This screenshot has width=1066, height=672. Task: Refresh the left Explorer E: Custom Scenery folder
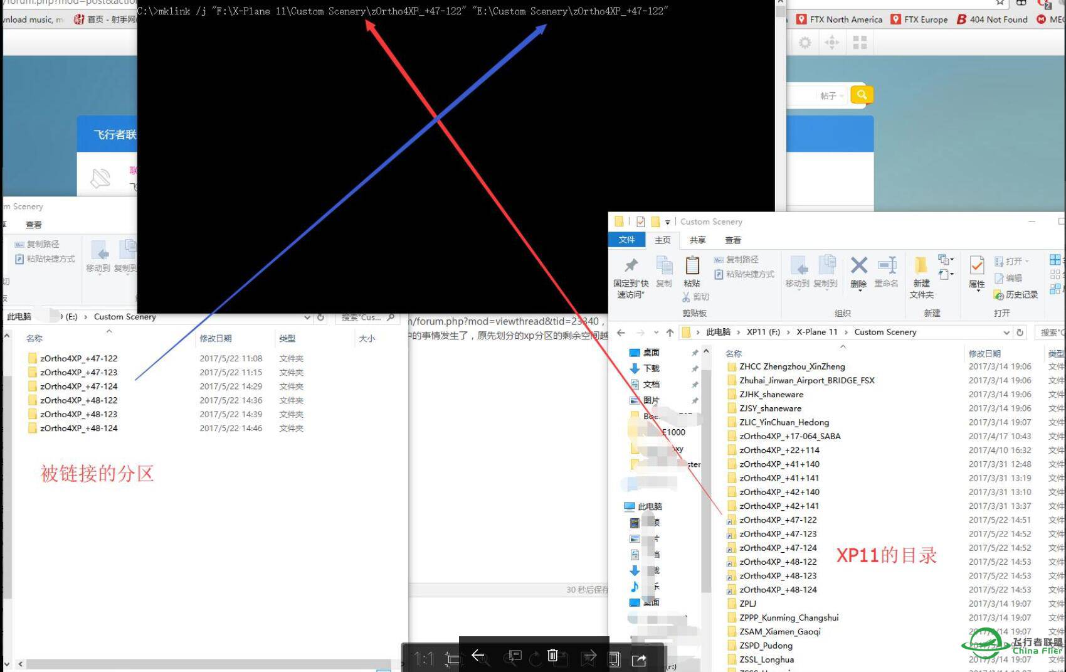[x=320, y=317]
